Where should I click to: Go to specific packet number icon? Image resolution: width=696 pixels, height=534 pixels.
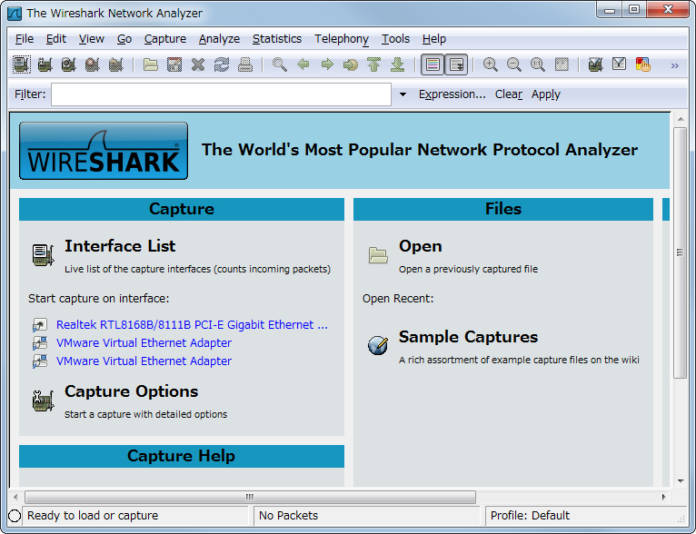click(350, 64)
